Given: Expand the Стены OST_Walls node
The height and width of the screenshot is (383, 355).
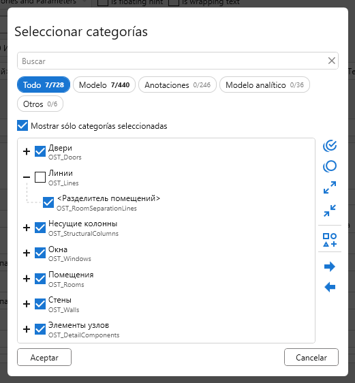Looking at the screenshot, I should (27, 304).
